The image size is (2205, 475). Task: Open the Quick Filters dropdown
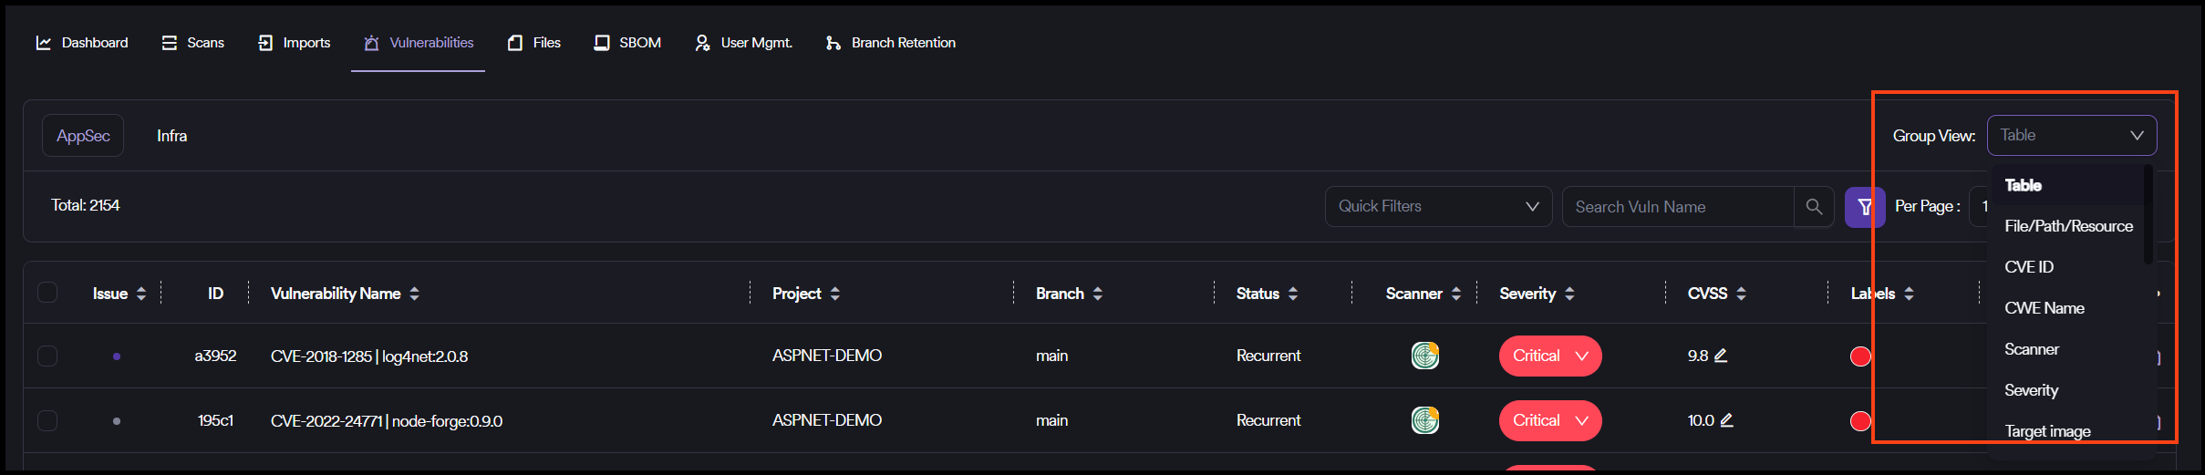click(x=1438, y=207)
